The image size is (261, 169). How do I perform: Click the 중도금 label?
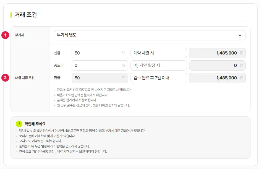point(59,65)
